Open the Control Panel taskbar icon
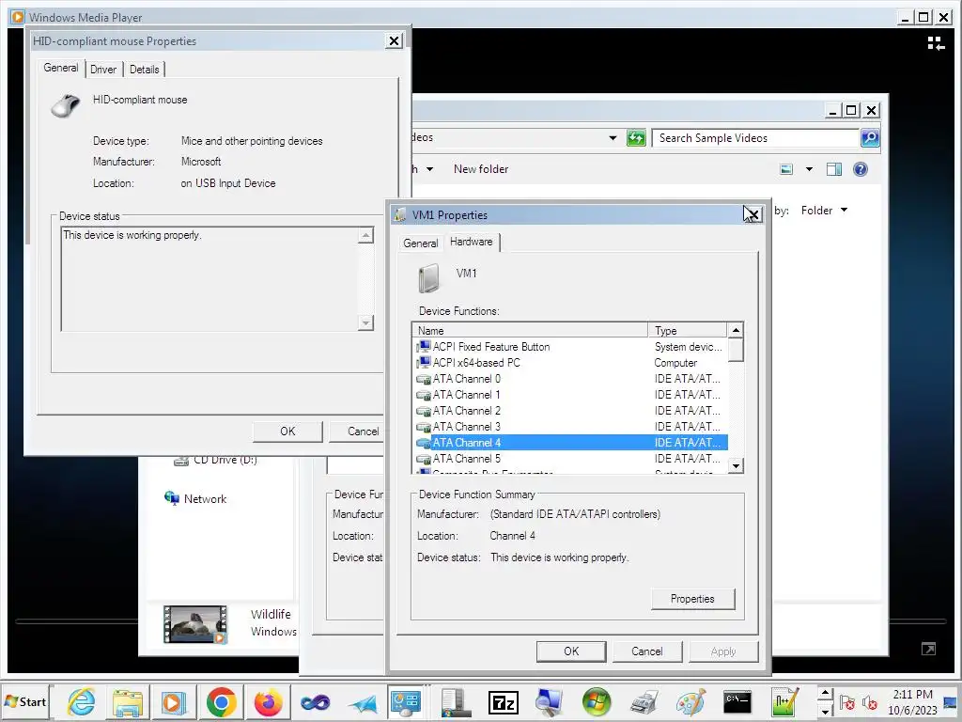Viewport: 962px width, 722px height. tap(406, 701)
